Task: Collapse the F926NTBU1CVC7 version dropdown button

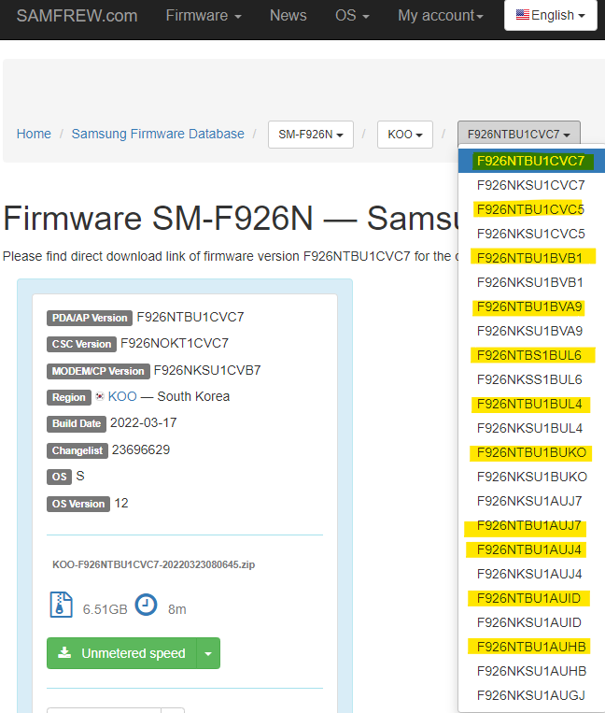Action: pos(519,135)
